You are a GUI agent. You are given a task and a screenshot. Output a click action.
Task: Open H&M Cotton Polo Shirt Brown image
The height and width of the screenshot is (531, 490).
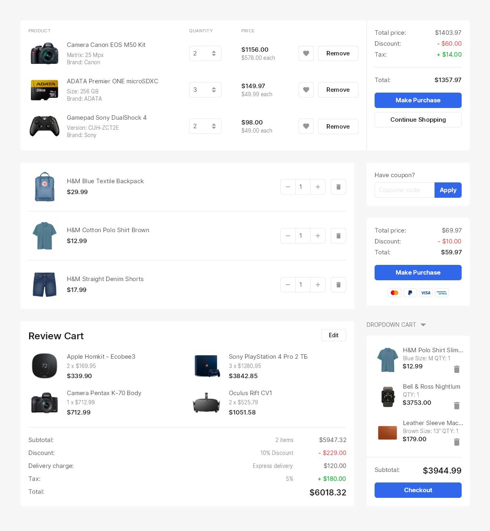pos(45,236)
